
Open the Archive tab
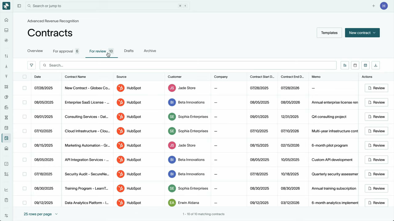tap(150, 51)
